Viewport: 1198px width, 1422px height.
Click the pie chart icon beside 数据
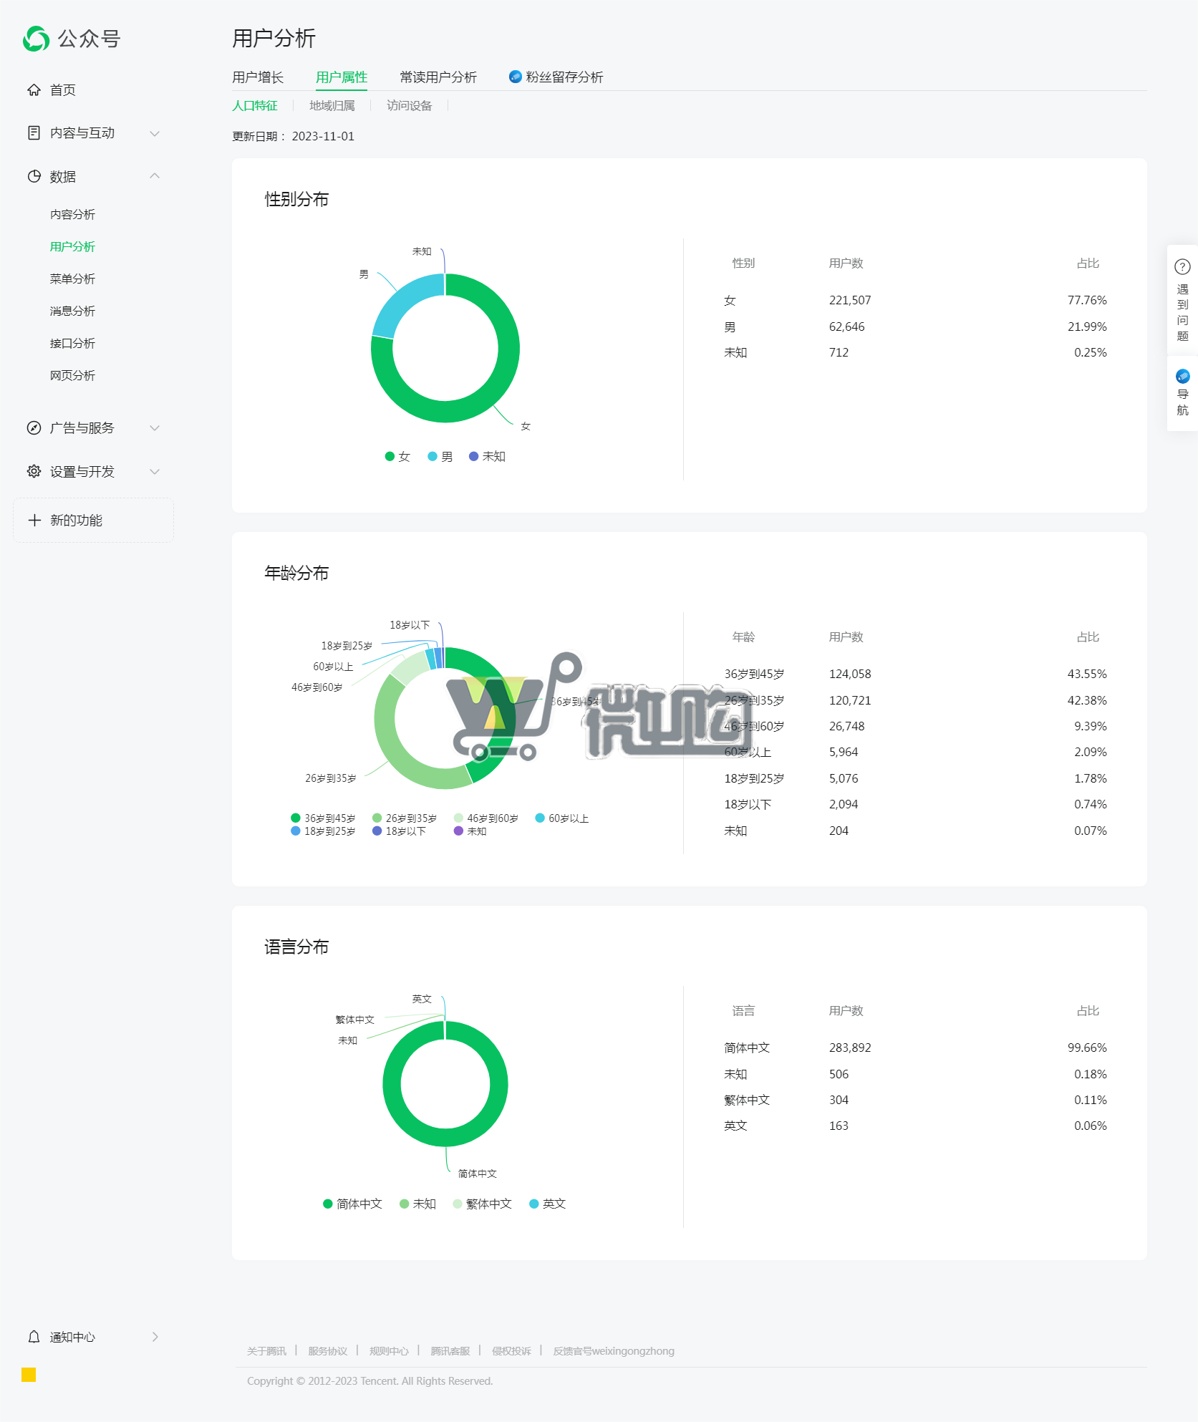[34, 176]
